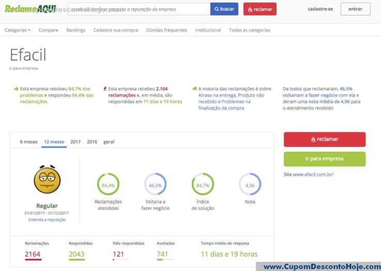Viewport: 381px width, 271px height.
Task: Click the Regular reputation face icon
Action: [47, 179]
